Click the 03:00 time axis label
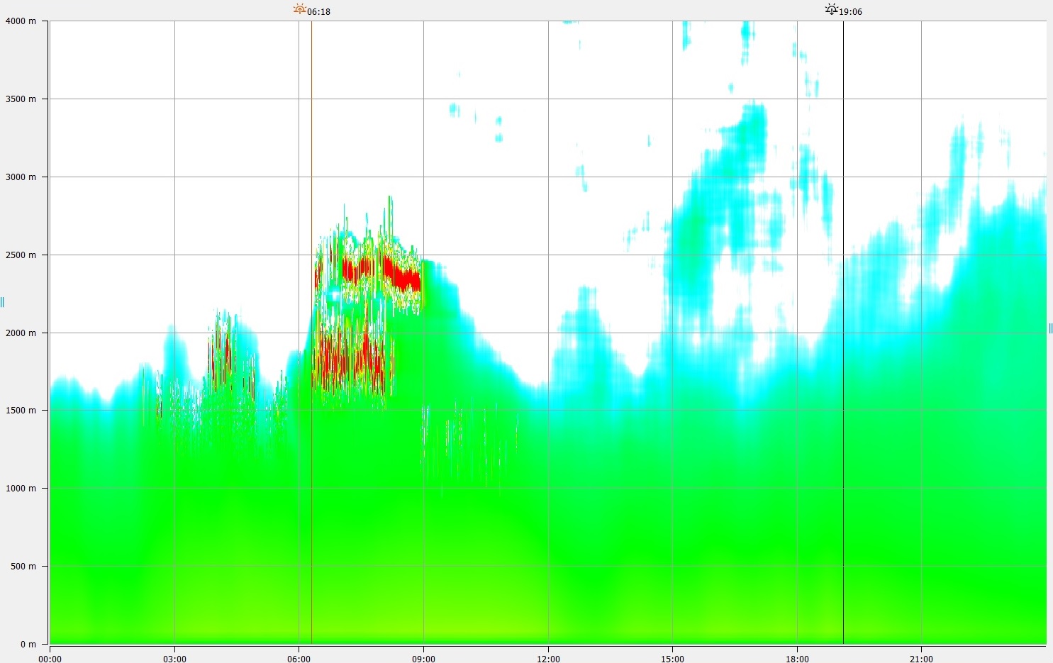1053x663 pixels. click(174, 659)
